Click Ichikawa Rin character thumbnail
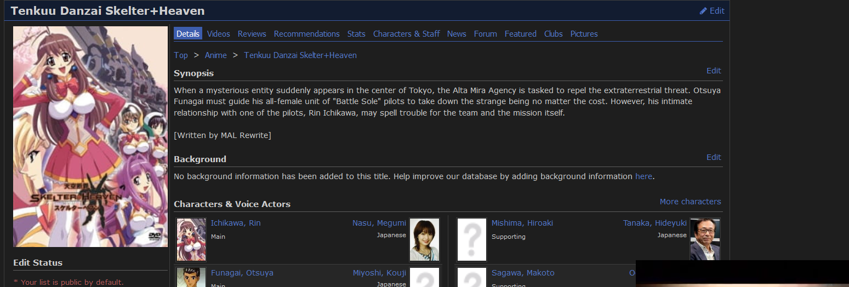The height and width of the screenshot is (287, 849). [191, 239]
